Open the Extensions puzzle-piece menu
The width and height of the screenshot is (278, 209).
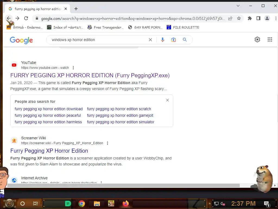click(x=250, y=18)
